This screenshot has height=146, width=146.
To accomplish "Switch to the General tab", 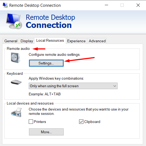I will 11,41.
